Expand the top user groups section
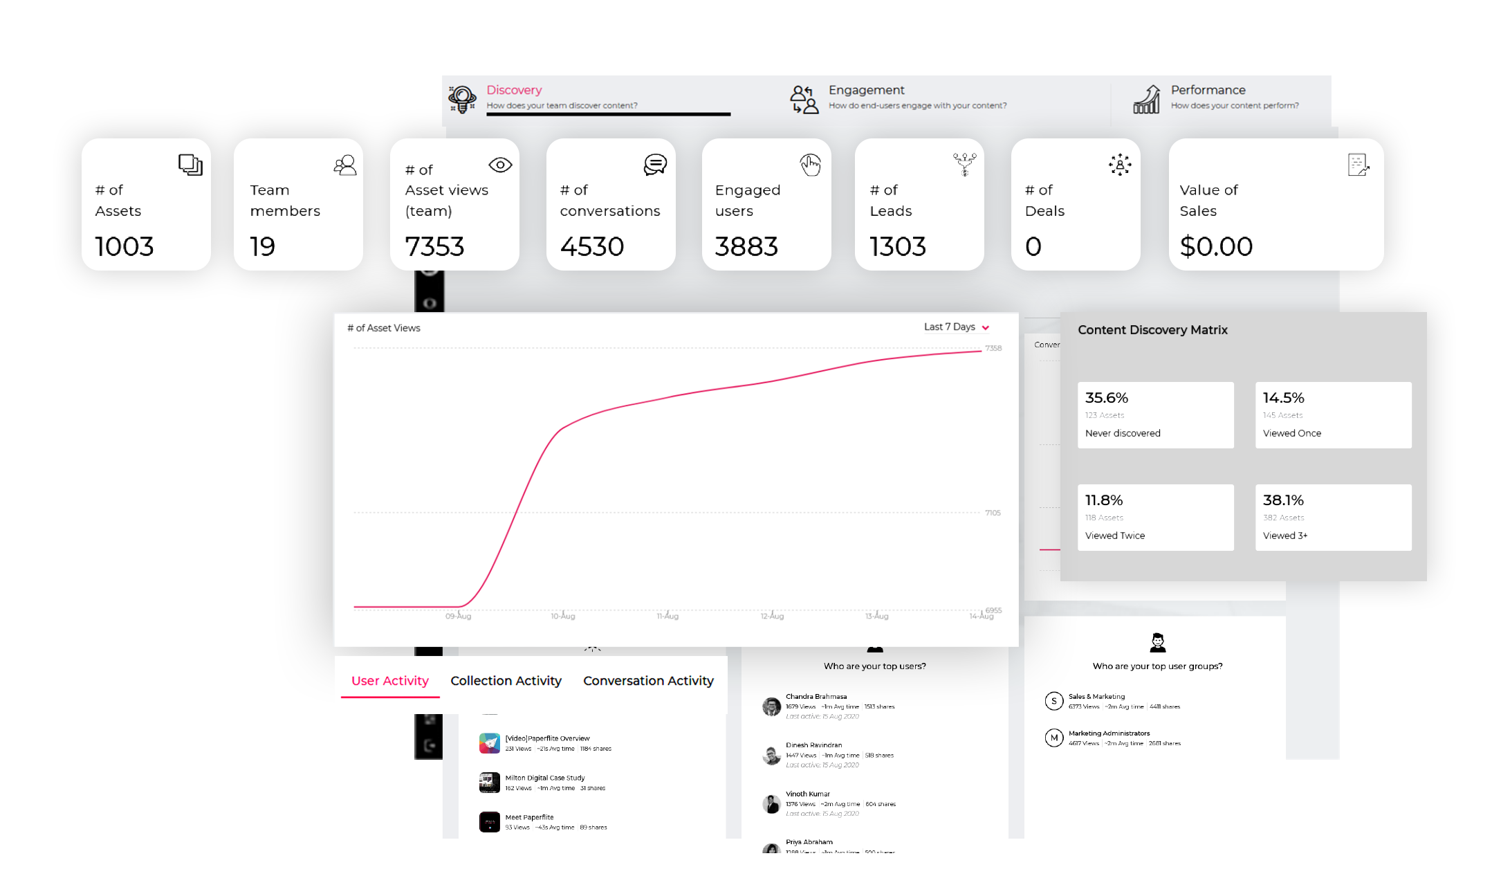The width and height of the screenshot is (1492, 876). click(x=1154, y=666)
